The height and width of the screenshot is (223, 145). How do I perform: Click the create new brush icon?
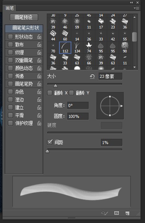[x=127, y=213]
